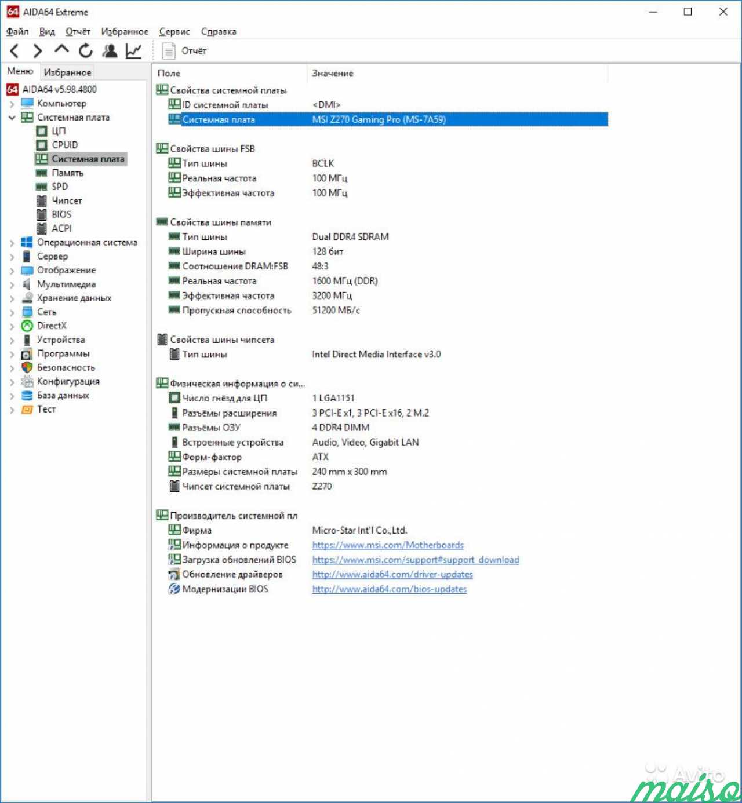Click the Значение column header
Image resolution: width=742 pixels, height=803 pixels.
[457, 74]
